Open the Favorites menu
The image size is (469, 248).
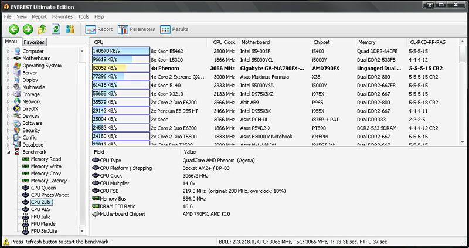click(62, 17)
